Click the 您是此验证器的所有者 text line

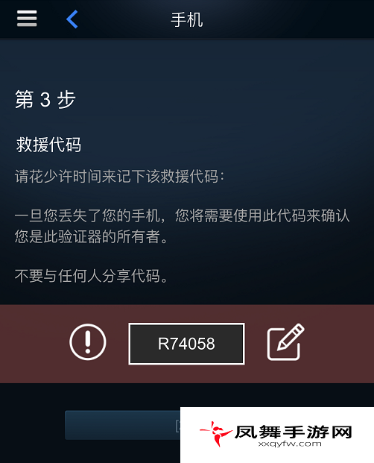click(x=91, y=236)
